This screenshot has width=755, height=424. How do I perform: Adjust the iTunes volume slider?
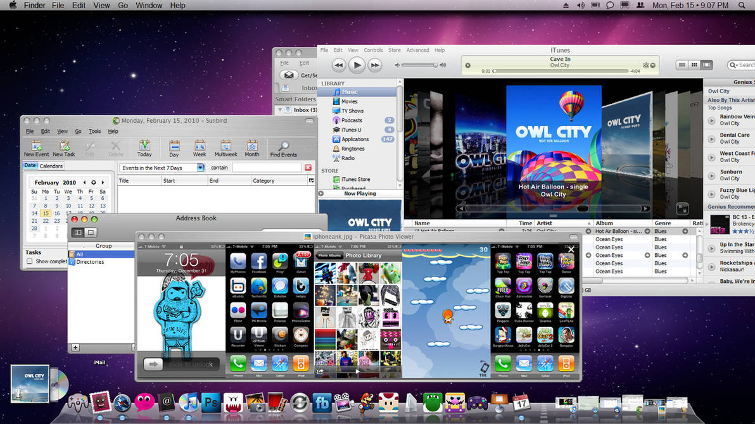coord(420,65)
